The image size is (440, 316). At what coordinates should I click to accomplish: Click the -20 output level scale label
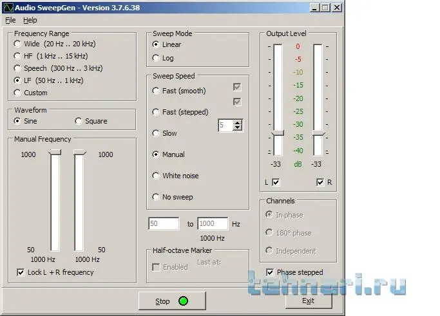(x=298, y=98)
